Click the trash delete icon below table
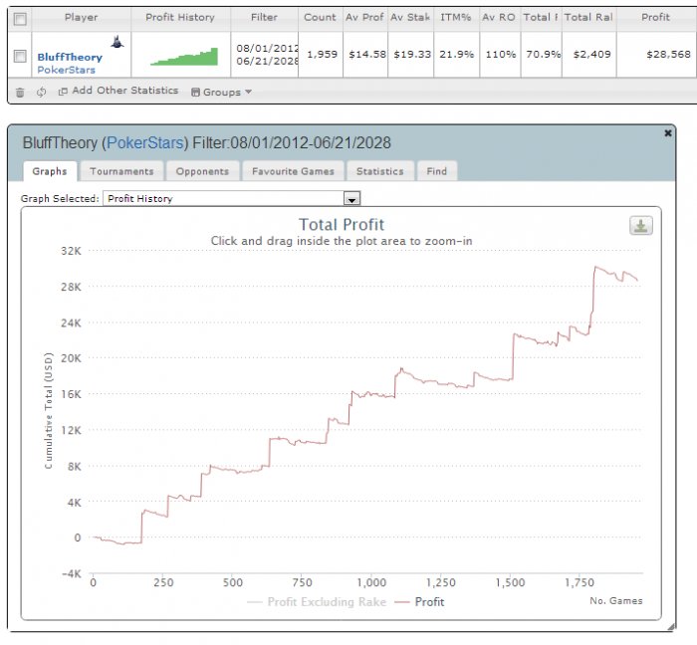The height and width of the screenshot is (645, 697). (x=20, y=93)
